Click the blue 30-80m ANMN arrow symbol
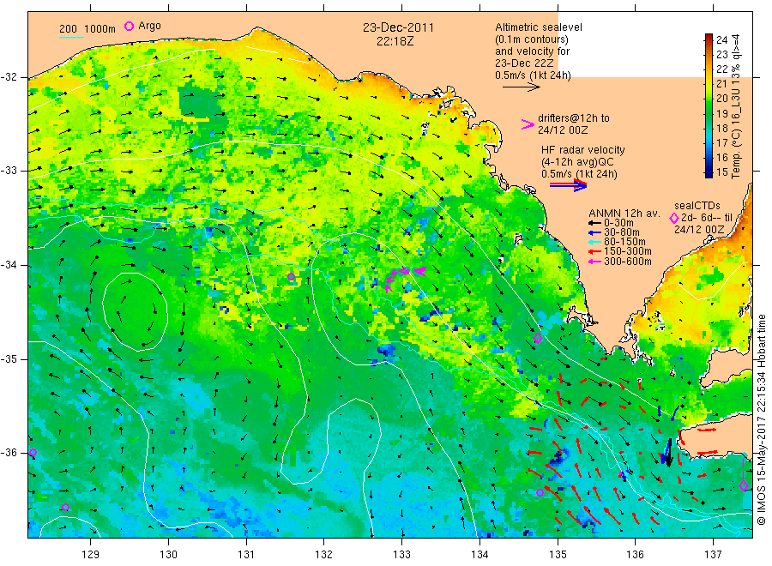The width and height of the screenshot is (772, 566). [x=594, y=232]
